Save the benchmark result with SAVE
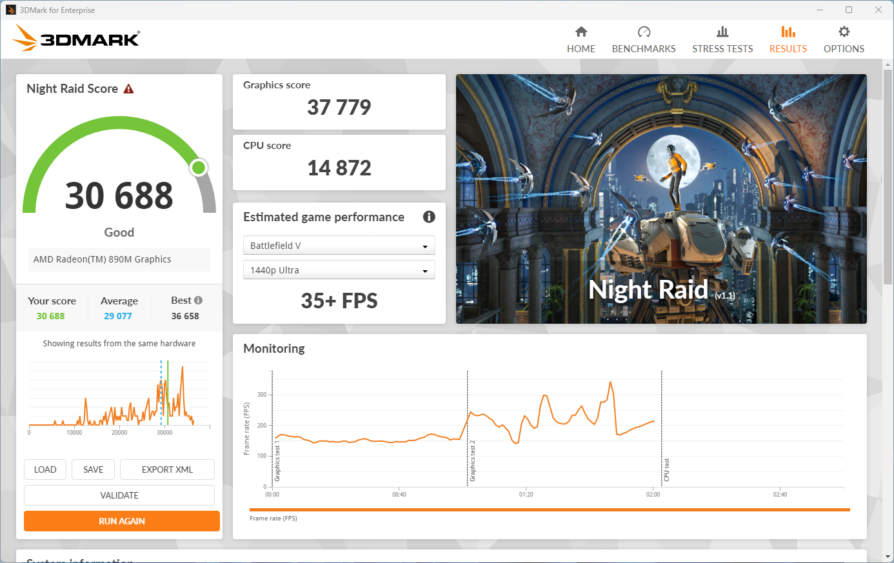Screen dimensions: 894x563 (93, 469)
